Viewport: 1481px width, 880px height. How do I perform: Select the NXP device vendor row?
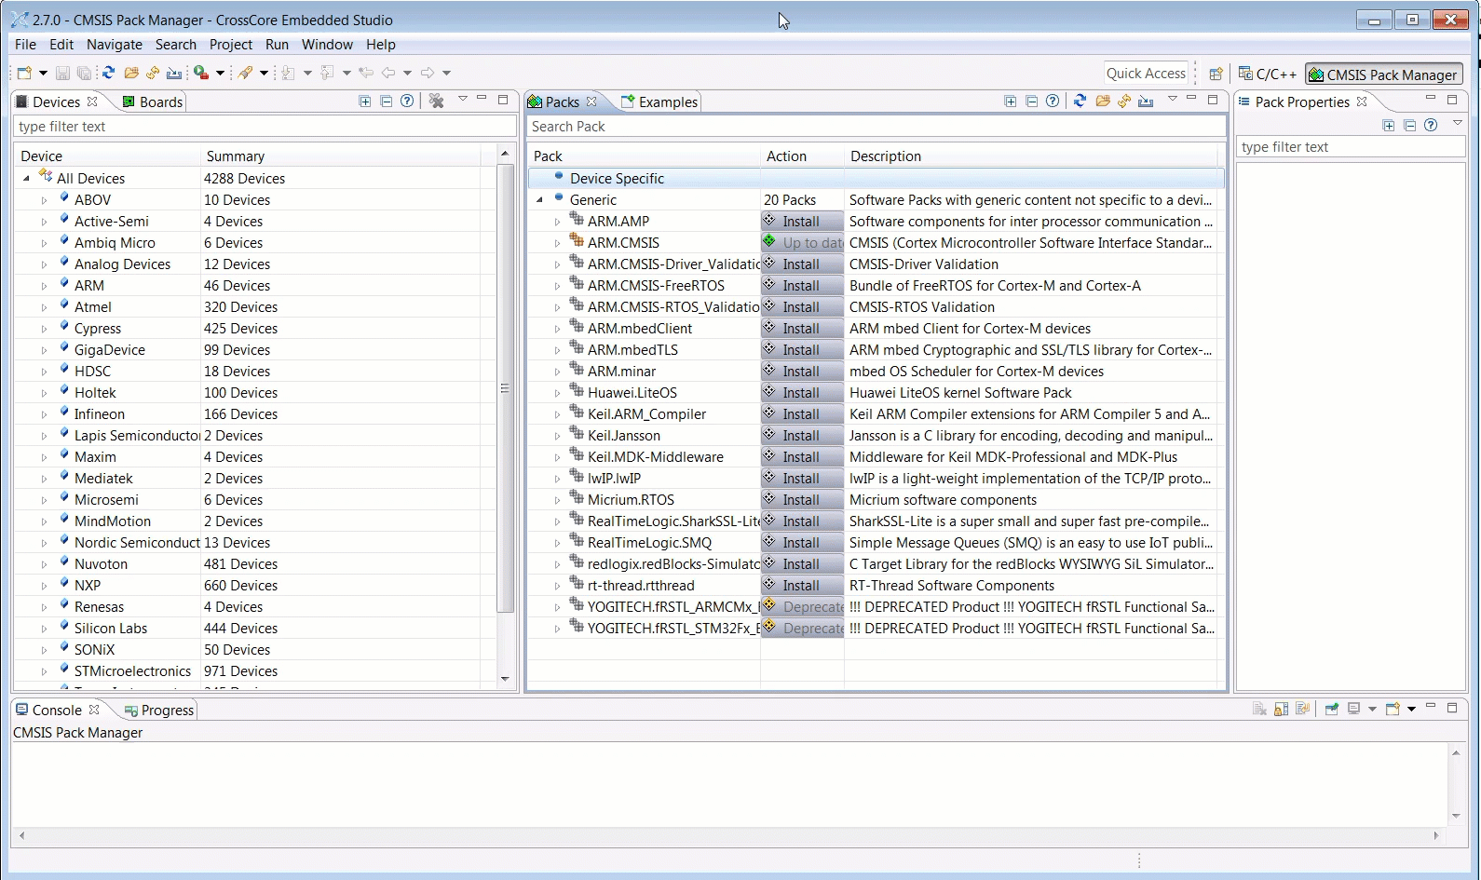[255, 586]
